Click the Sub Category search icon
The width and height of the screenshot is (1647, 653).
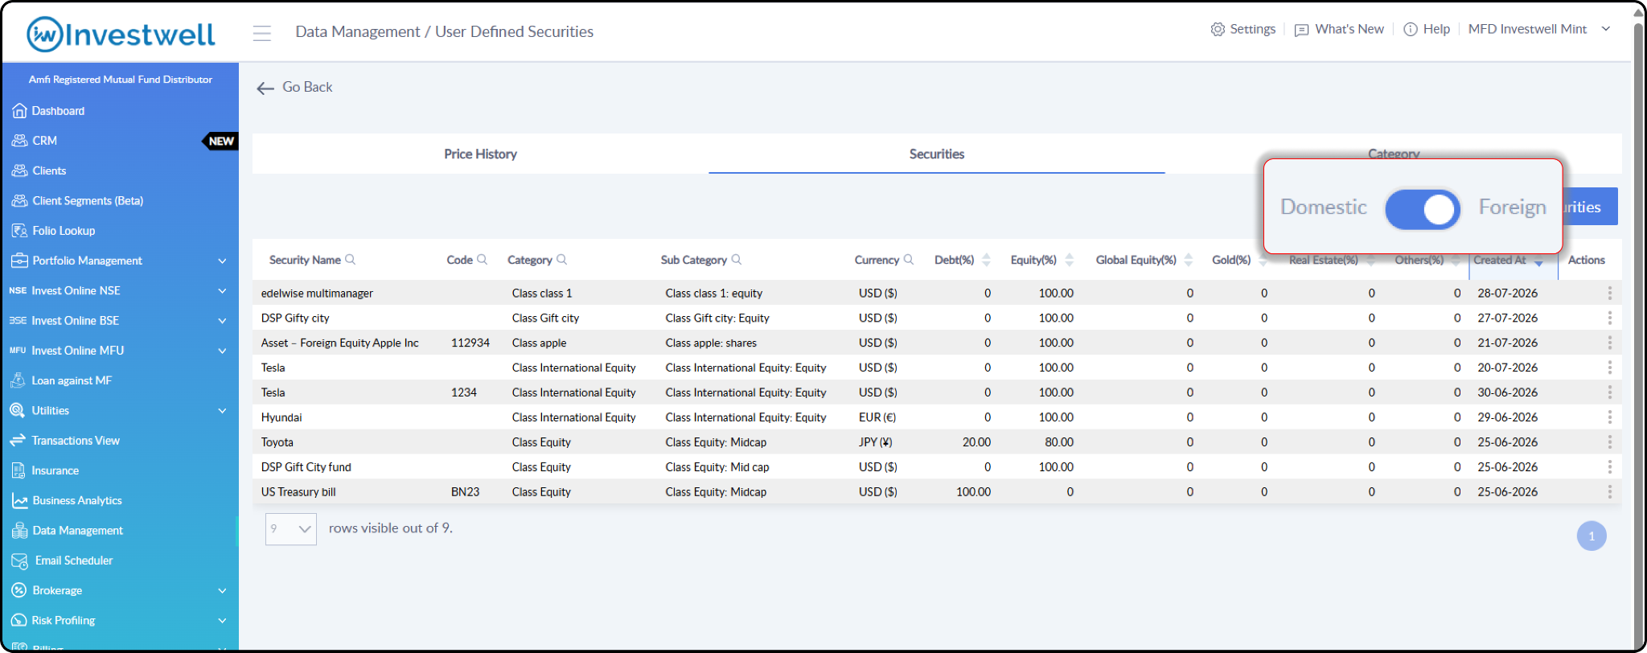pyautogui.click(x=736, y=260)
